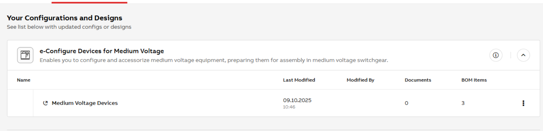543x131 pixels.
Task: Click the e-Configure Devices for Medium Voltage title
Action: (102, 51)
